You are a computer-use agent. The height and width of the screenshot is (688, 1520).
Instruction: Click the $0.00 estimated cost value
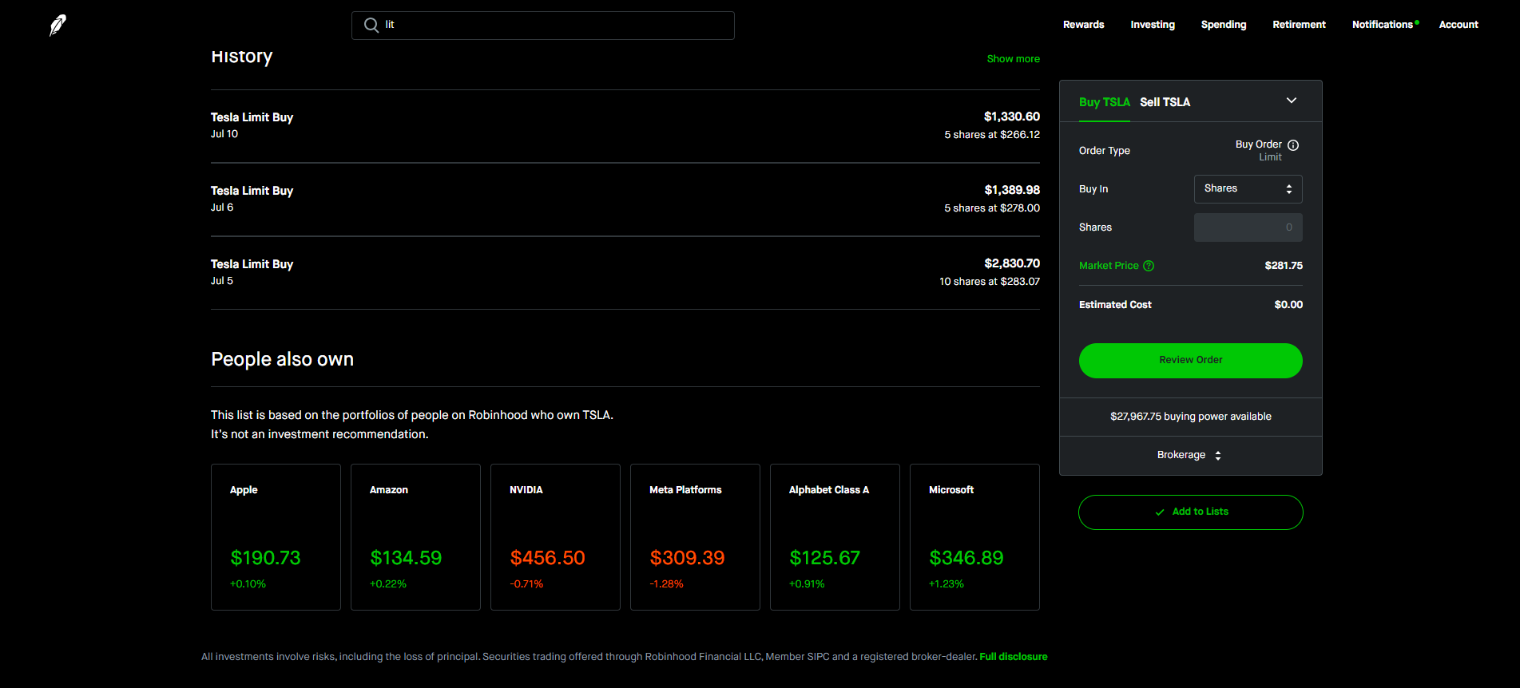click(x=1288, y=305)
